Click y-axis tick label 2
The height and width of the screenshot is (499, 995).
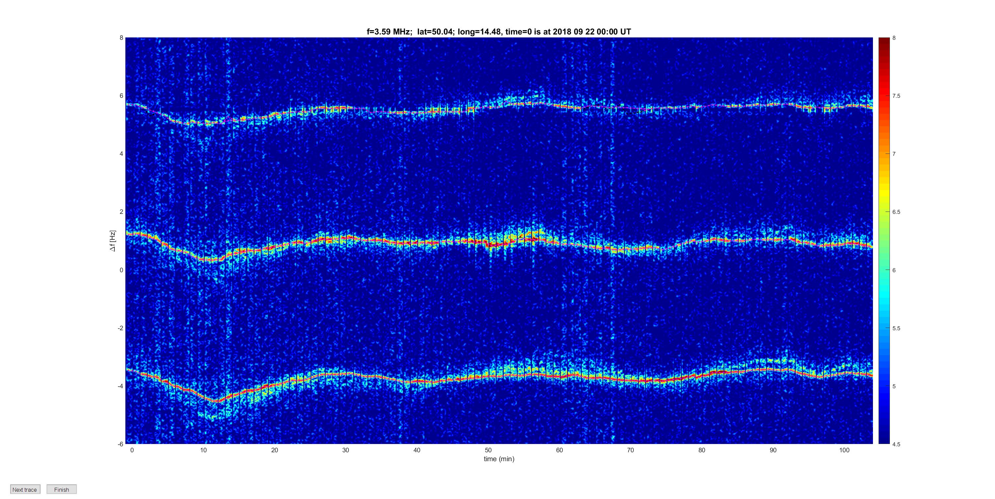121,212
